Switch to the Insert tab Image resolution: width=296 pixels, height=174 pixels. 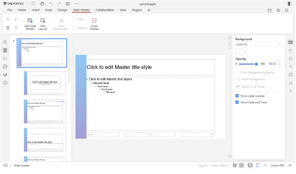(36, 10)
